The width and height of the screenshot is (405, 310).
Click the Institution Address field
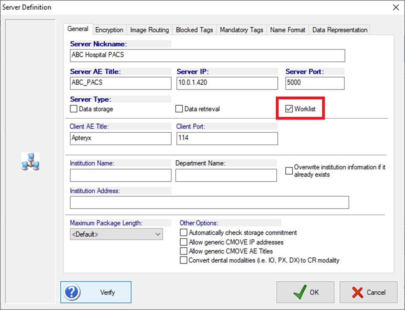pyautogui.click(x=209, y=203)
